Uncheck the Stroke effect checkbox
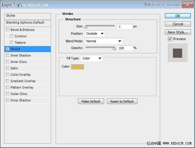Screen dimensions: 195x148 click(8, 49)
